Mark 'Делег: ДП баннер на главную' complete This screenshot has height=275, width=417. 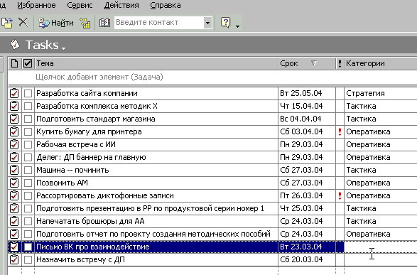[x=28, y=158]
